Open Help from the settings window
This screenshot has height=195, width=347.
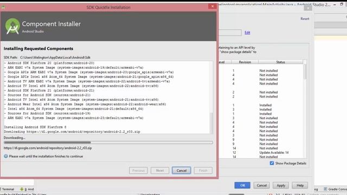point(300,185)
